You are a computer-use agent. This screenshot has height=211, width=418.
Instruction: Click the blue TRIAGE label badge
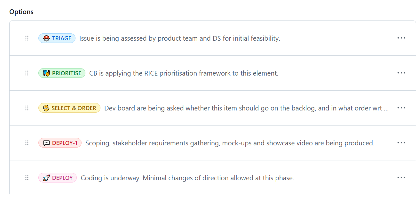[x=57, y=38]
